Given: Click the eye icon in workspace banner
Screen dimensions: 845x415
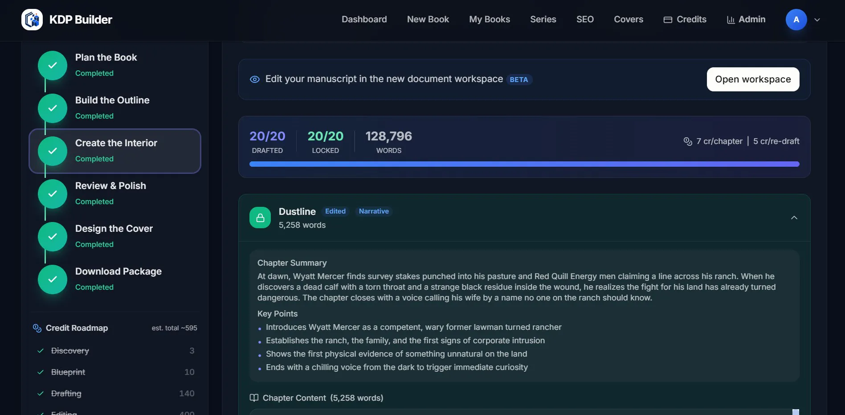Looking at the screenshot, I should tap(255, 79).
